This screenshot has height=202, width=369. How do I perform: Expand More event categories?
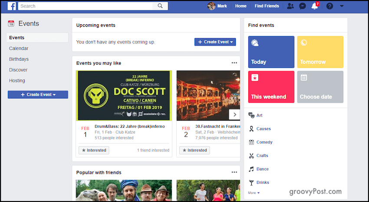[x=254, y=193]
